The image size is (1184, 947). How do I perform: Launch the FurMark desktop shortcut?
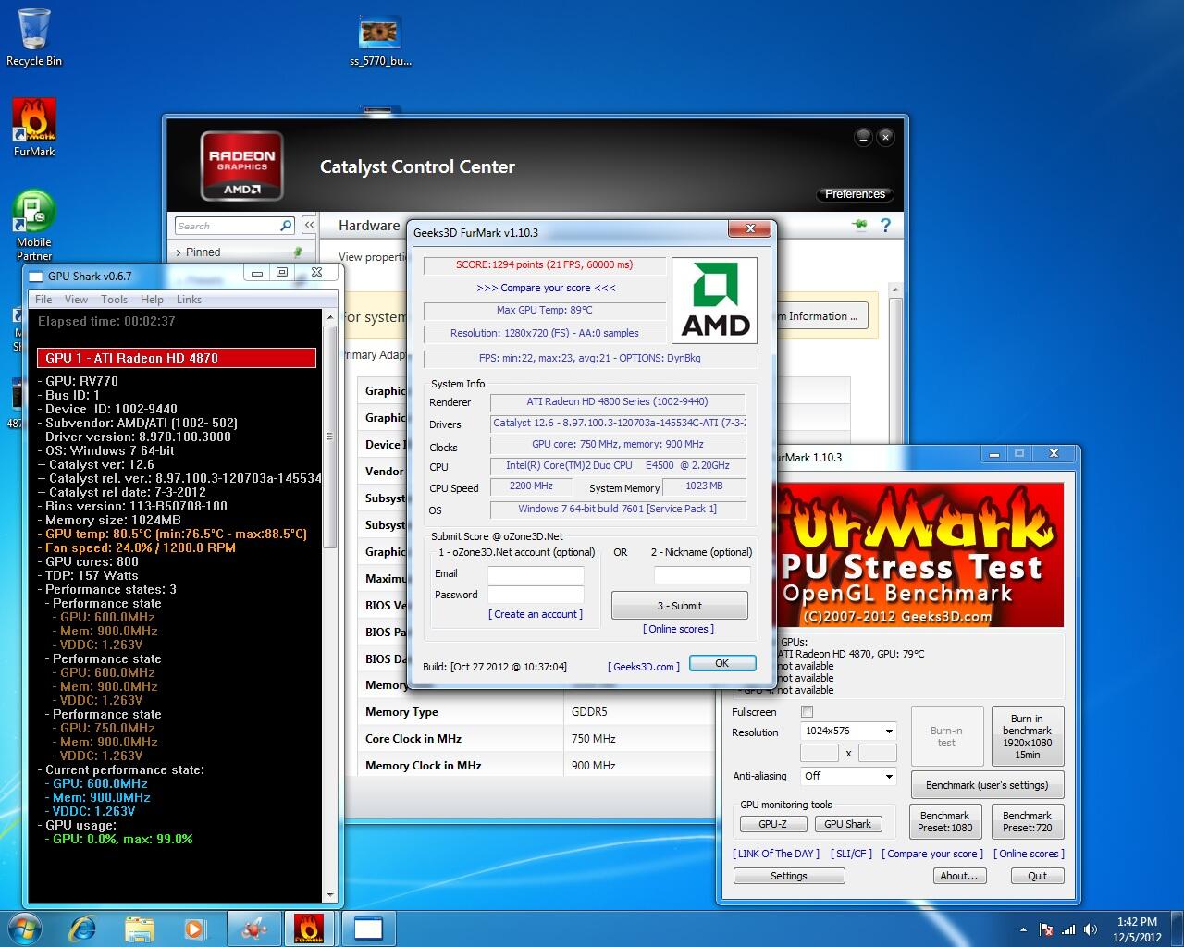pyautogui.click(x=34, y=128)
